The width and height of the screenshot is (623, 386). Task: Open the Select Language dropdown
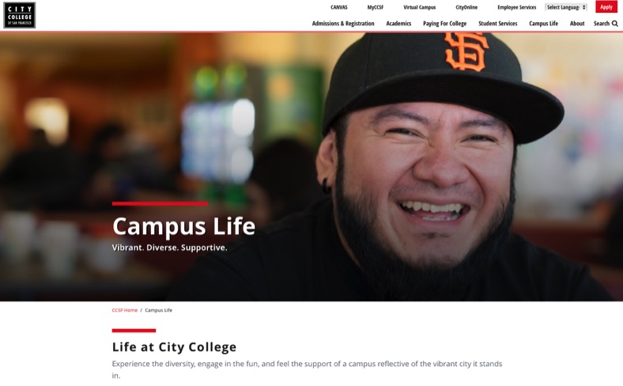point(566,7)
